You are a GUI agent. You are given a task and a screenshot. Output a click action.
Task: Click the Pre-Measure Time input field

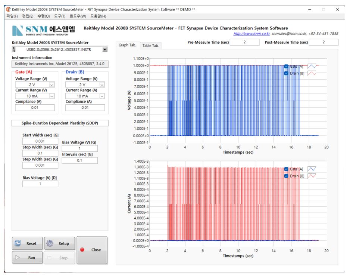tap(244, 42)
